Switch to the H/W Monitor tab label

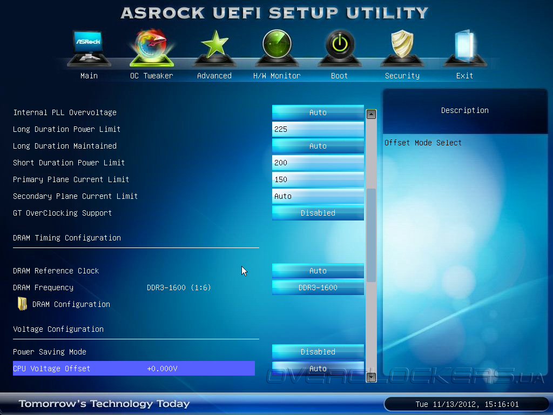[277, 76]
